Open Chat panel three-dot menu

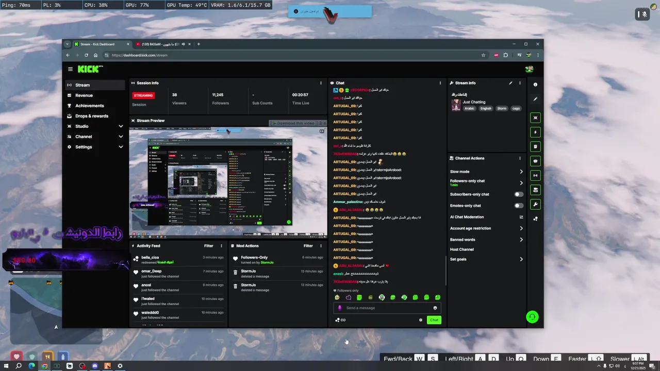click(440, 83)
